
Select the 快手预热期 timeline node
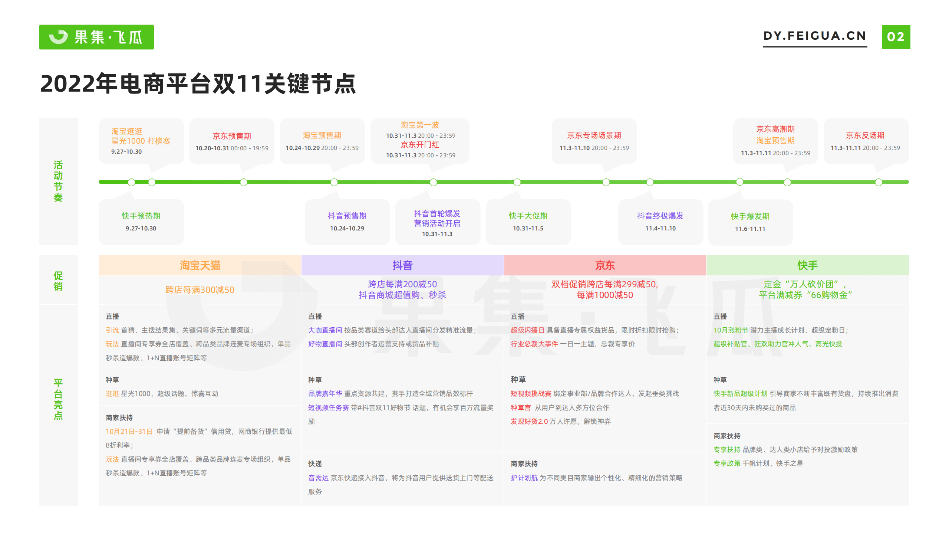(x=141, y=222)
